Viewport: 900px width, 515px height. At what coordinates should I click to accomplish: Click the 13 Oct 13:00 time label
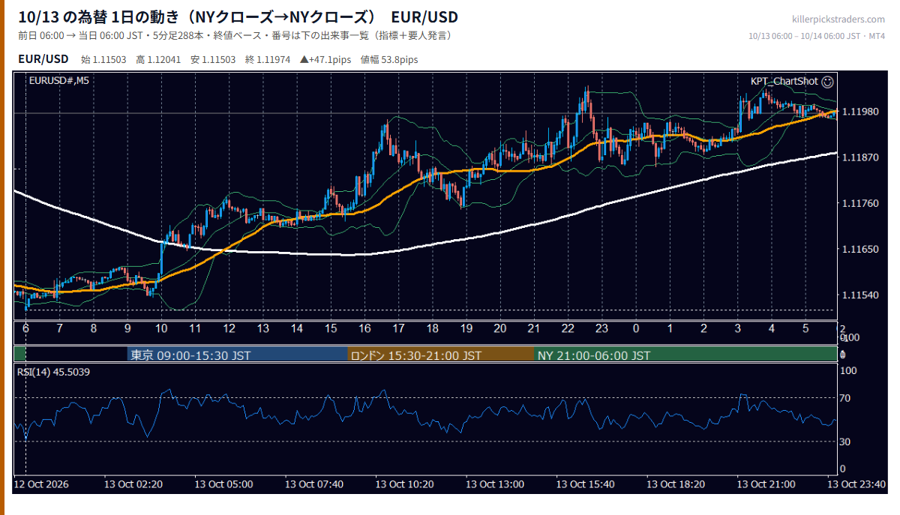pyautogui.click(x=495, y=484)
